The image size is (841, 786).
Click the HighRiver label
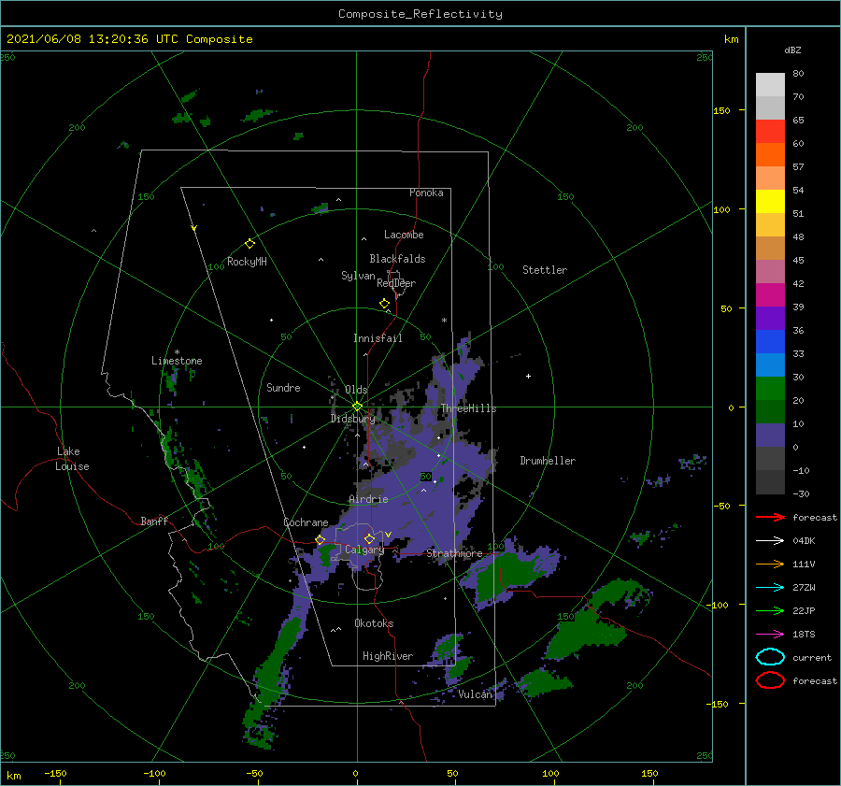[x=388, y=656]
